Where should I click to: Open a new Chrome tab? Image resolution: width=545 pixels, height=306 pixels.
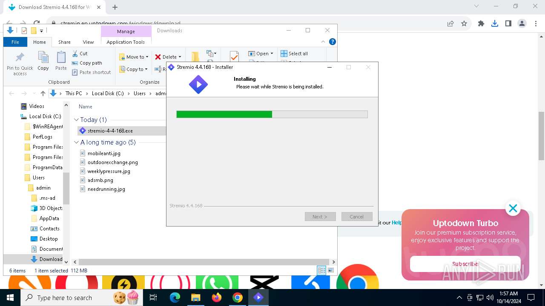point(115,7)
